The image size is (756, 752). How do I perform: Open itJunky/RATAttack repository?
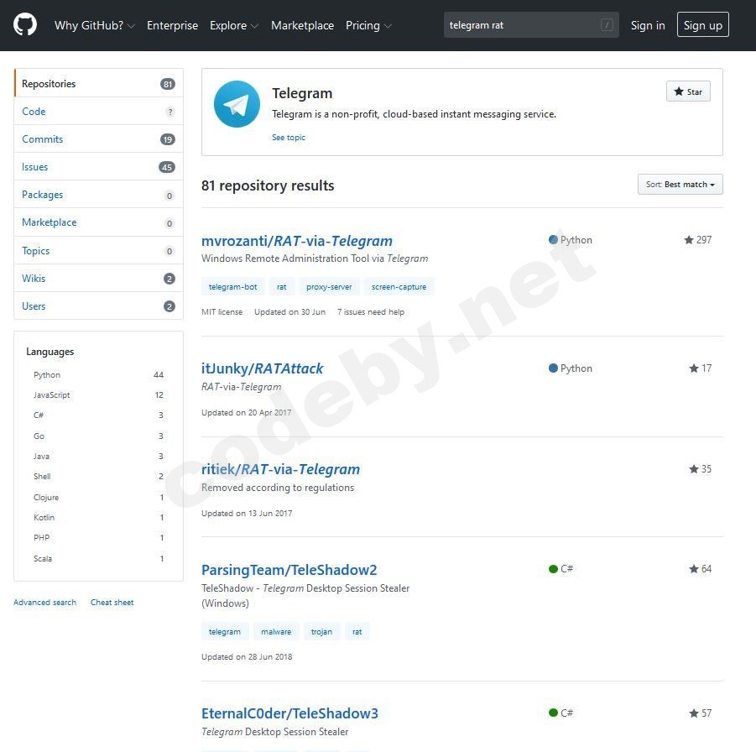[x=263, y=368]
